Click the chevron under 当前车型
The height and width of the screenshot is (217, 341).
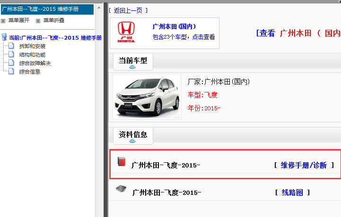(x=132, y=67)
